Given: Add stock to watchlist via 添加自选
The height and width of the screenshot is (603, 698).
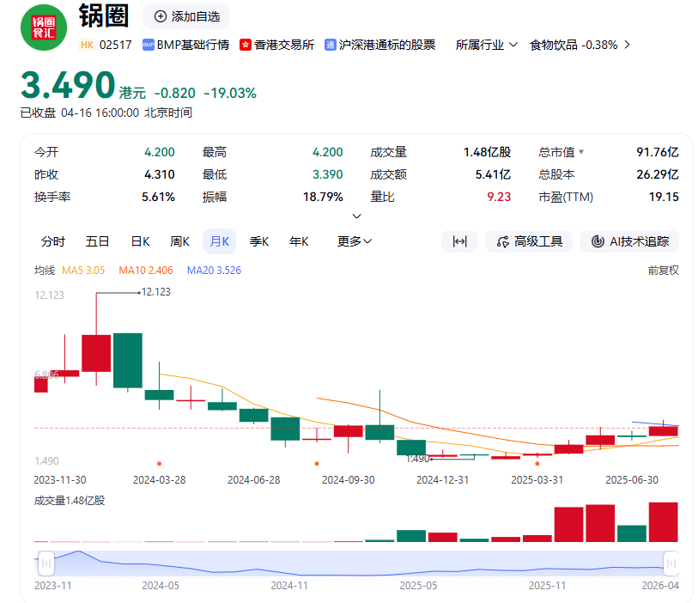Looking at the screenshot, I should click(x=186, y=16).
